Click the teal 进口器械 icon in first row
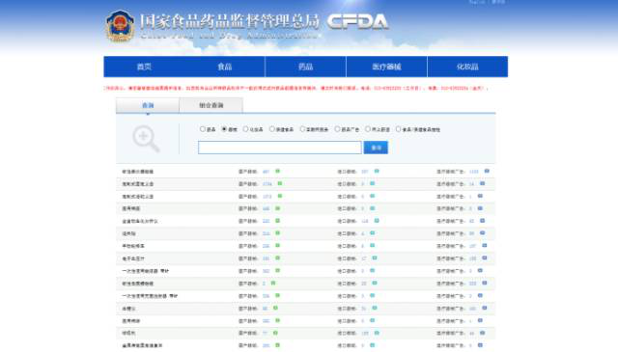This screenshot has height=352, width=618. tap(377, 172)
